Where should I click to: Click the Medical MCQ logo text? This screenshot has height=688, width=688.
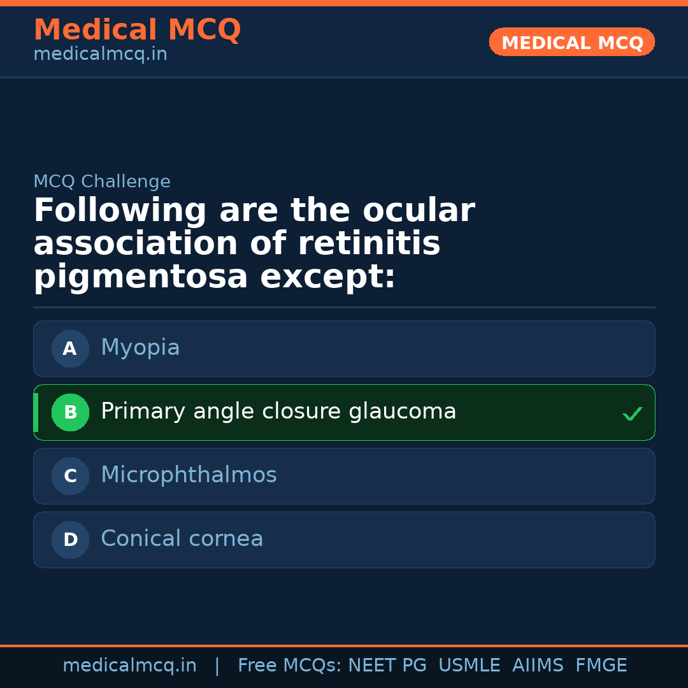[138, 30]
